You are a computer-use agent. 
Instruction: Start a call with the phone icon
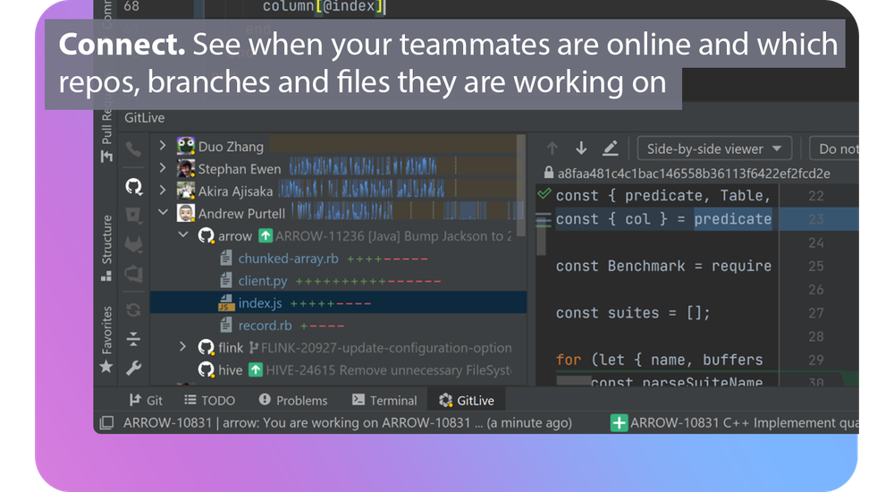click(133, 149)
